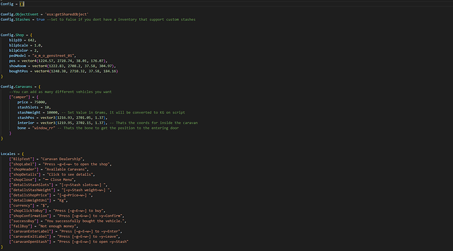Click the ["shopLabel"] key
The width and height of the screenshot is (453, 251).
coord(24,164)
